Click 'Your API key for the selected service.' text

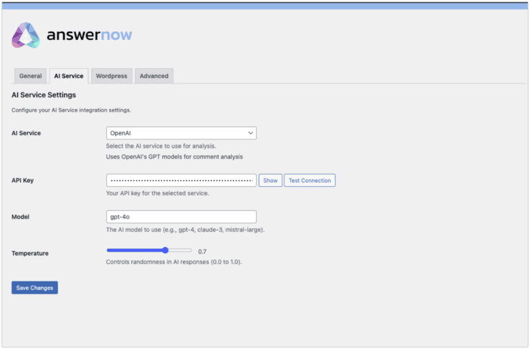[x=157, y=193]
